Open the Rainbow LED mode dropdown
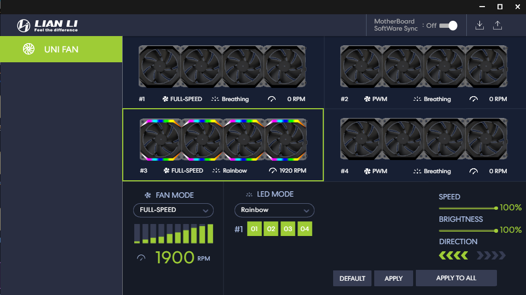This screenshot has width=526, height=295. point(275,210)
